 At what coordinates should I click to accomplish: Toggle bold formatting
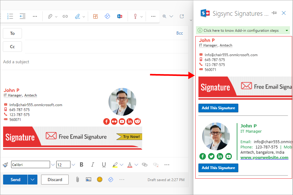[x=82, y=165]
